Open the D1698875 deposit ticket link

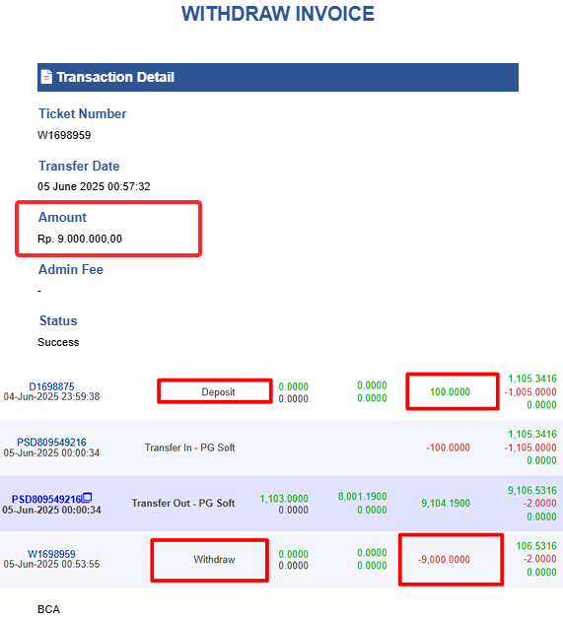(51, 386)
